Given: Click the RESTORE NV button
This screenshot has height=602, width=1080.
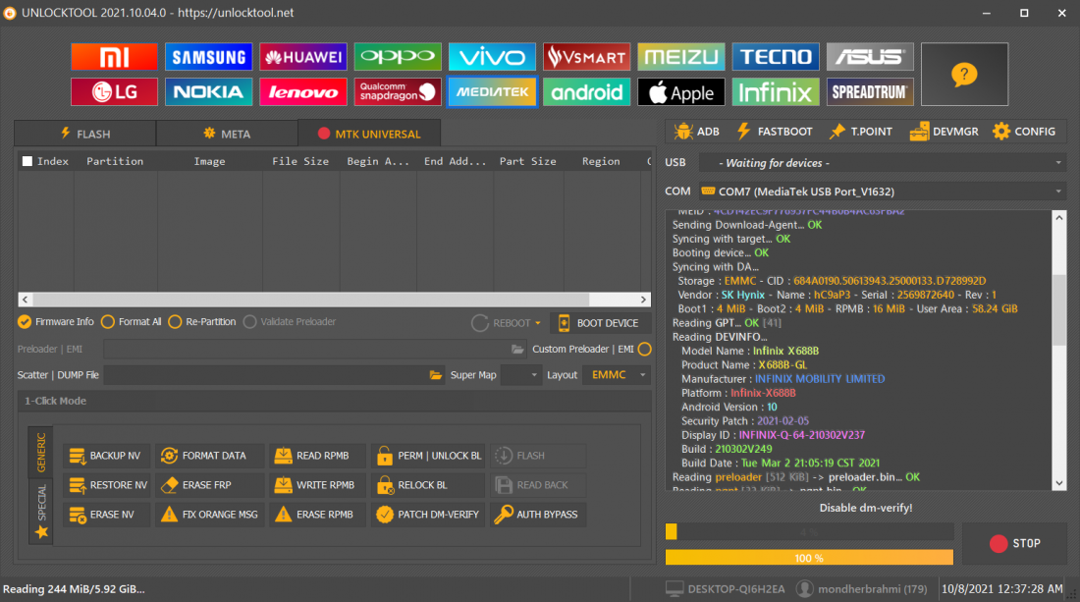Looking at the screenshot, I should click(106, 485).
